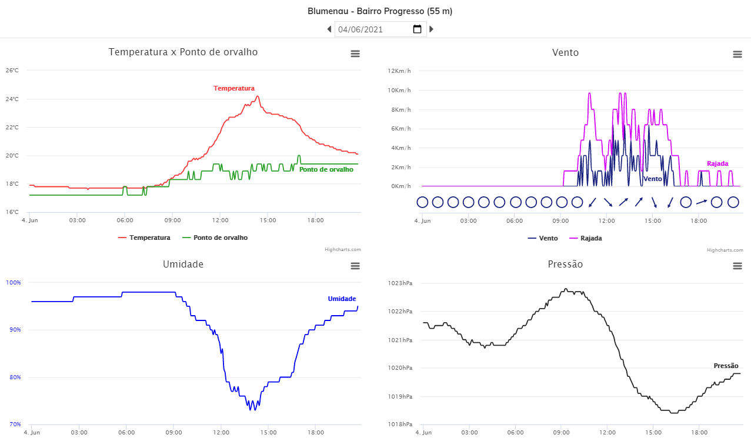
Task: Open Highcharts.com link under temperature chart
Action: 343,249
